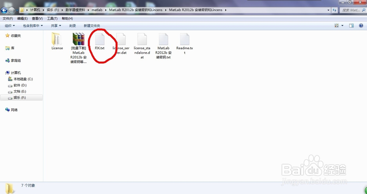This screenshot has height=194, width=367.
Task: Open 娱乐 (F:) drive
Action: (19, 98)
